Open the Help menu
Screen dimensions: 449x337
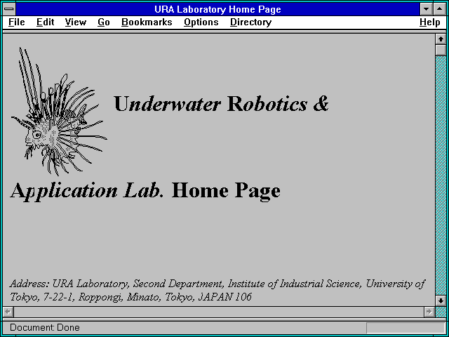430,22
